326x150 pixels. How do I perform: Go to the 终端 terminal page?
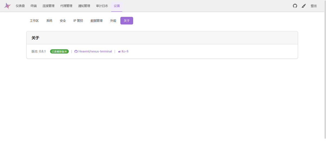(34, 6)
